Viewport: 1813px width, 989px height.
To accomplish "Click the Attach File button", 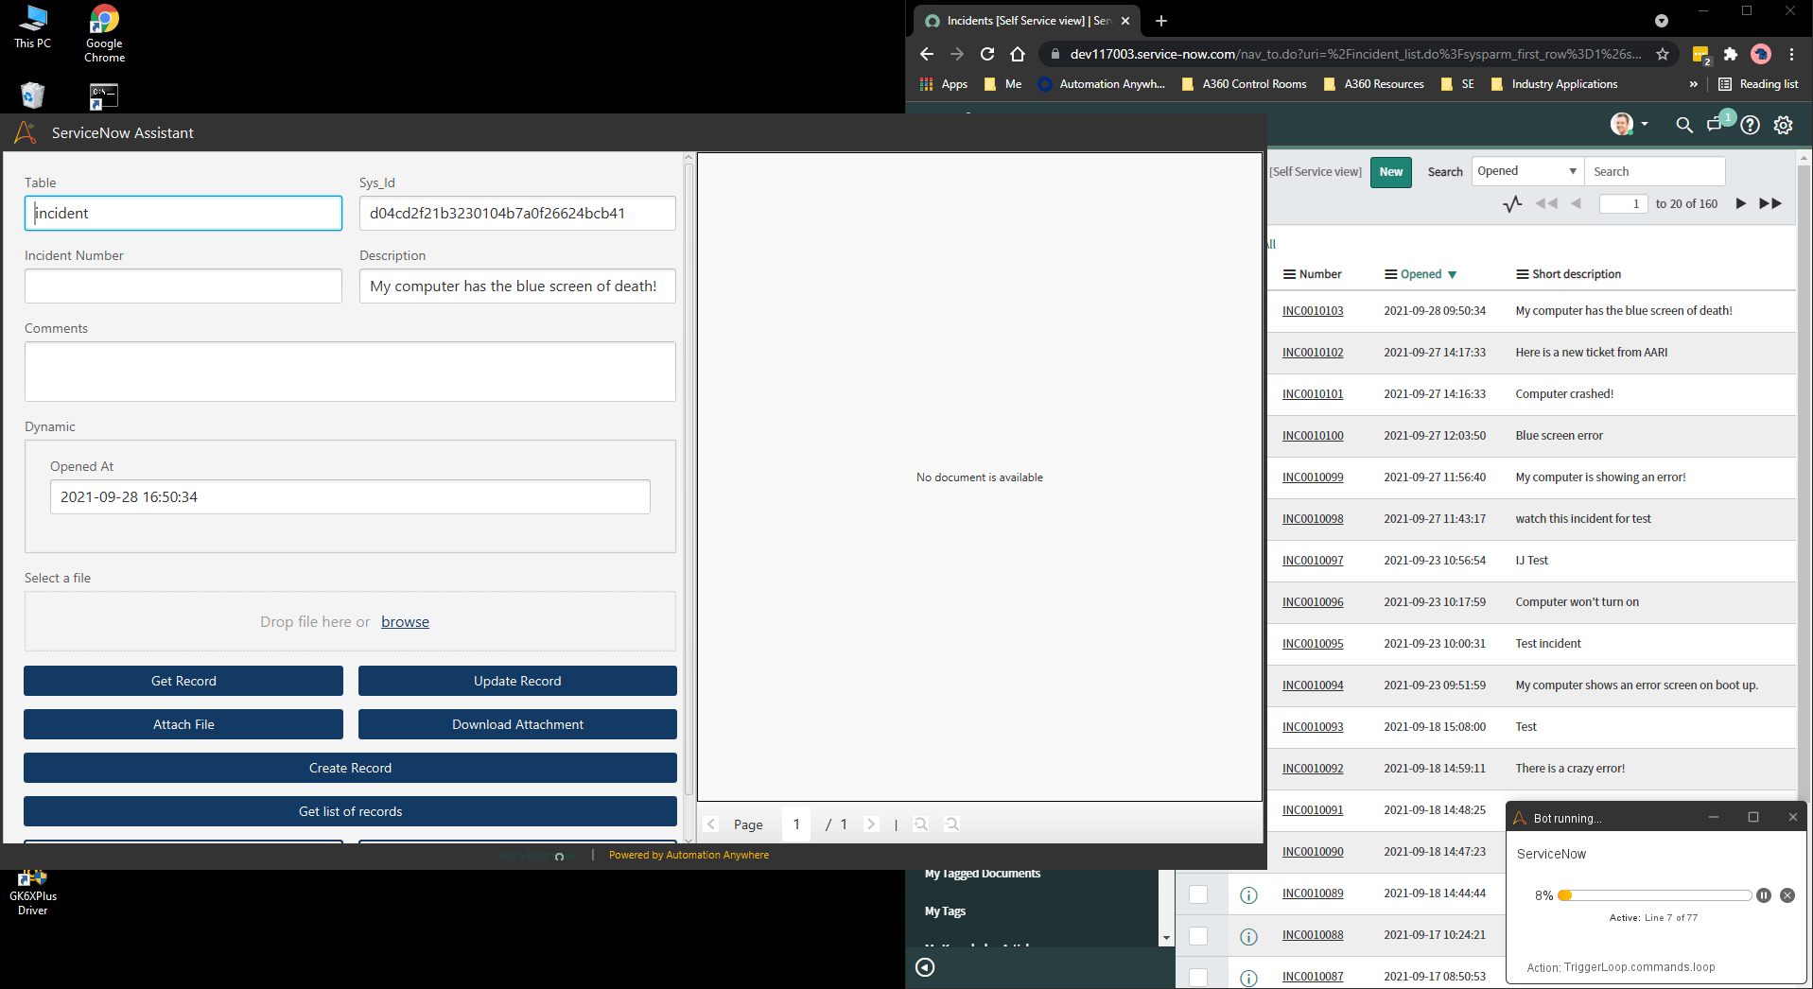I will [183, 724].
